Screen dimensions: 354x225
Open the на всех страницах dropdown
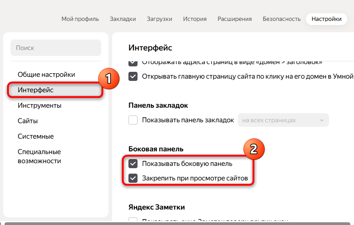283,120
